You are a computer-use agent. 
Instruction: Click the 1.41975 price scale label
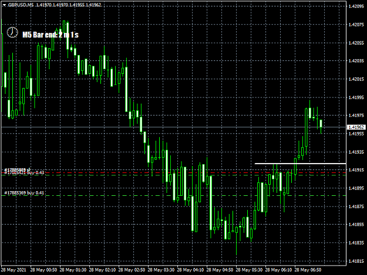(356, 115)
